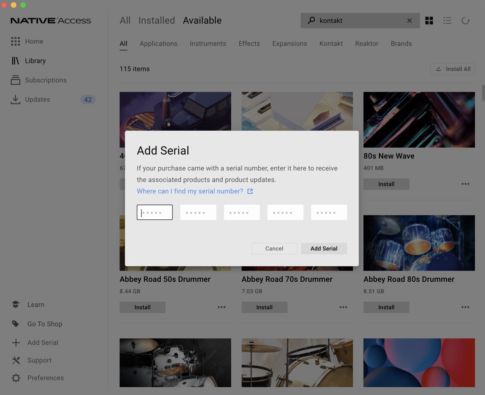Click the first serial entry field
This screenshot has height=395, width=485.
coord(154,212)
